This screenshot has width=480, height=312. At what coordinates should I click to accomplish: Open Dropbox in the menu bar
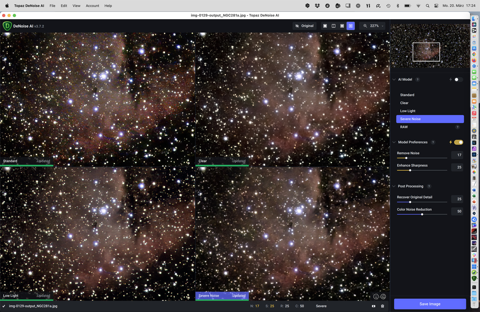[317, 6]
